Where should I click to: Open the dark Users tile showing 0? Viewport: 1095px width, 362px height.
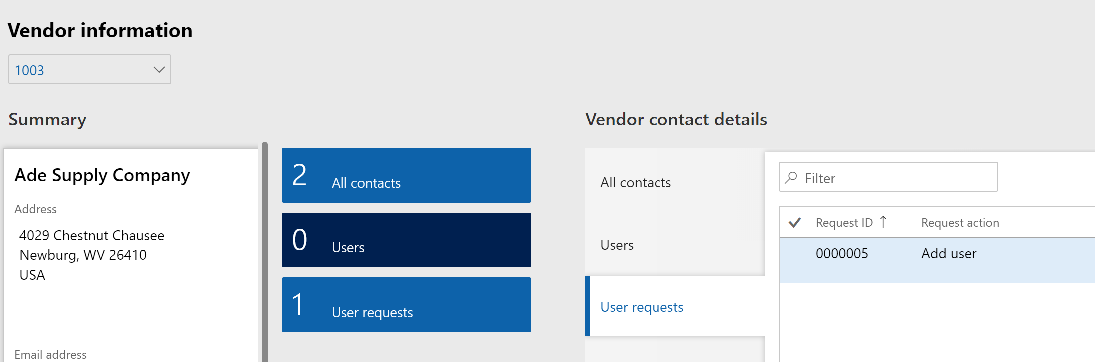406,240
